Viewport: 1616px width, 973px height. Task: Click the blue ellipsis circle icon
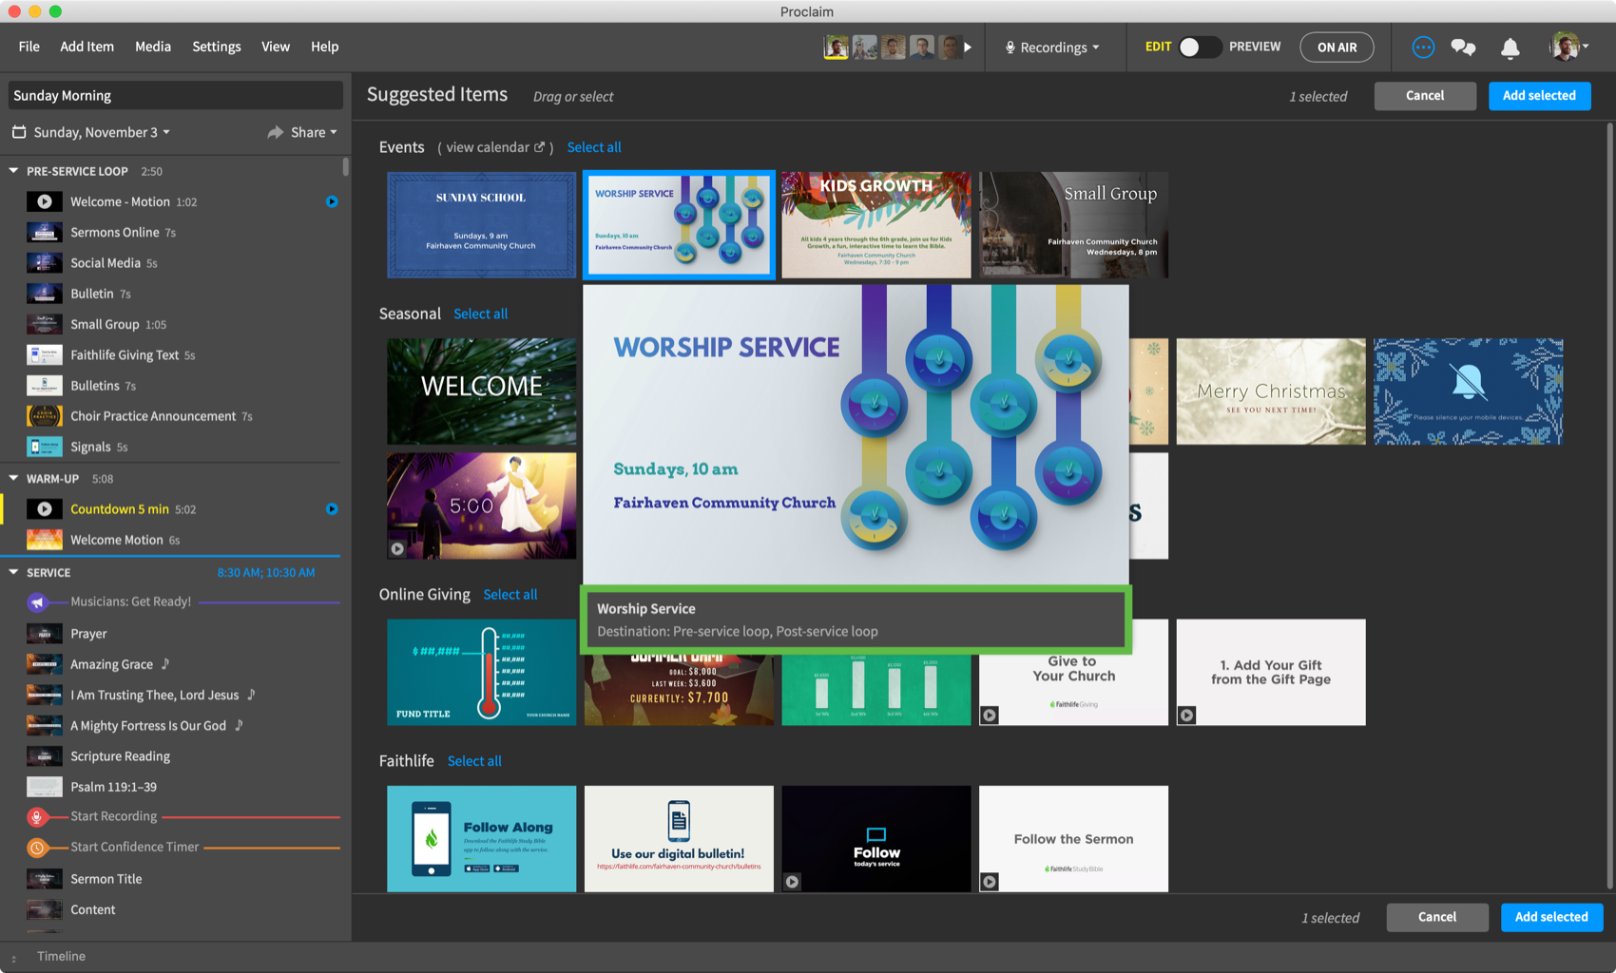point(1423,48)
